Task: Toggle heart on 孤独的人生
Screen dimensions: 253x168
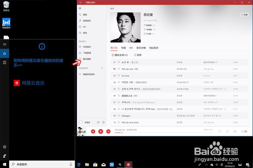Action: 119,96
